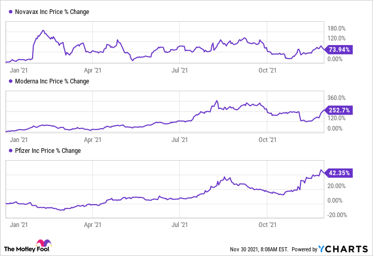
Task: Select the Pfizer Inc Price % Change label
Action: (48, 151)
